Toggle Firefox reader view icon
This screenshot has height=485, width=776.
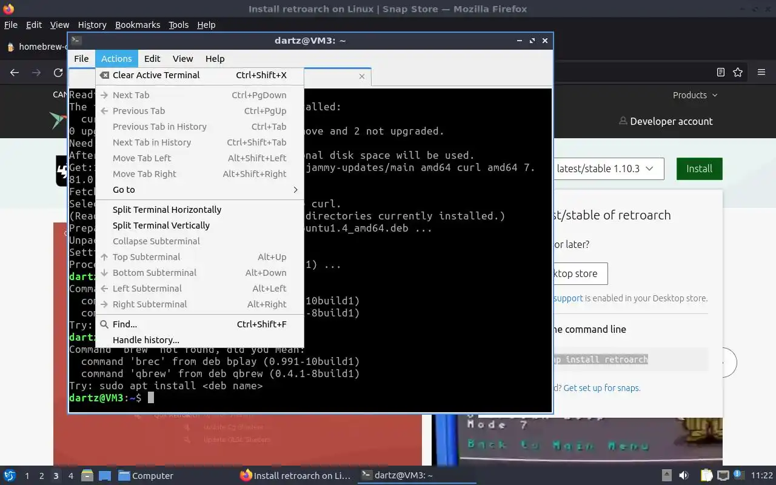(721, 72)
